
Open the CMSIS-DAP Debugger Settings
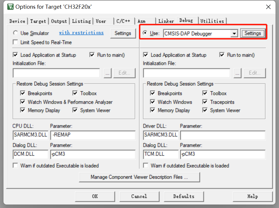coord(253,33)
